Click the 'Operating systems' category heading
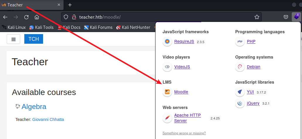 click(x=254, y=57)
